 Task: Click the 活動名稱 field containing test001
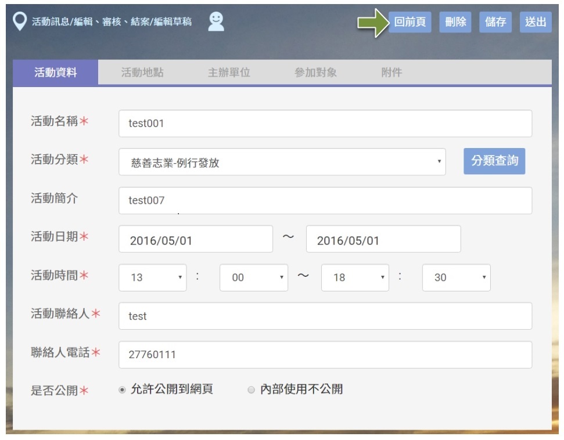click(325, 124)
